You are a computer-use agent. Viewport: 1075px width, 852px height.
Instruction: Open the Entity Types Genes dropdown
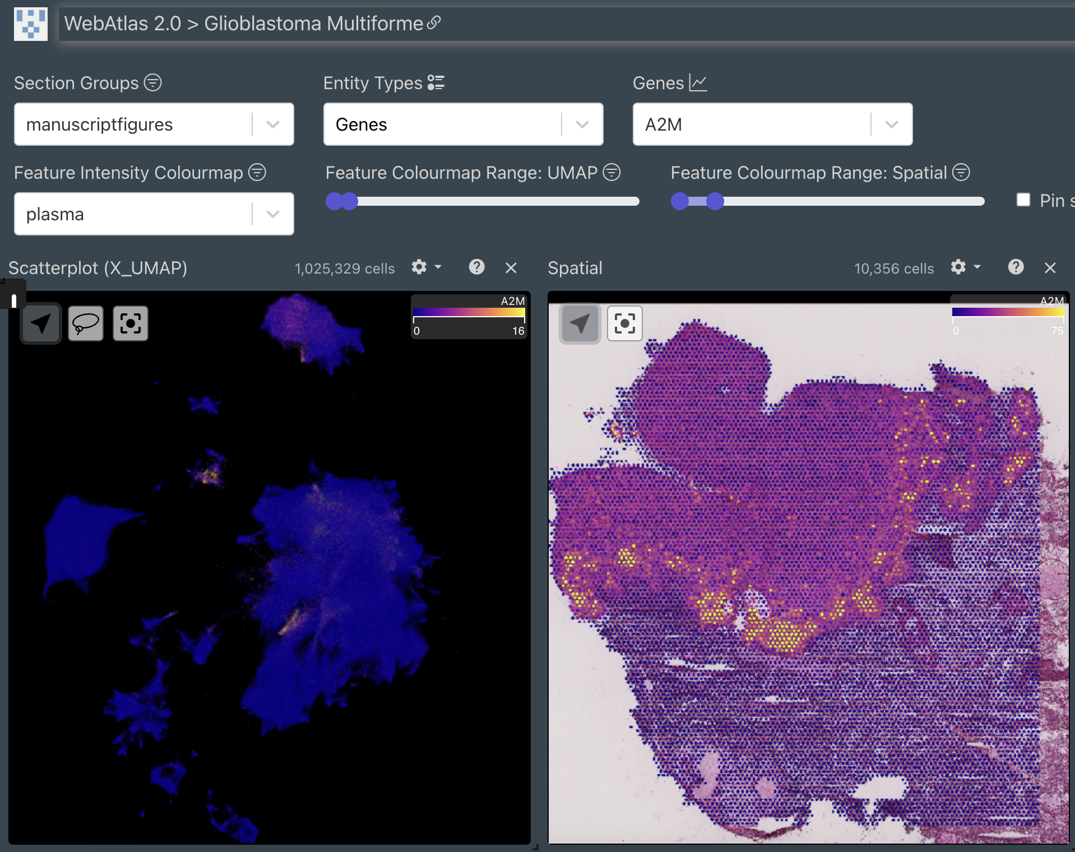582,124
